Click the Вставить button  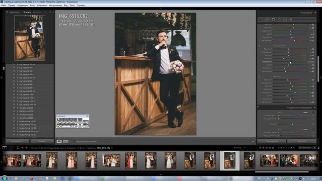42,141
